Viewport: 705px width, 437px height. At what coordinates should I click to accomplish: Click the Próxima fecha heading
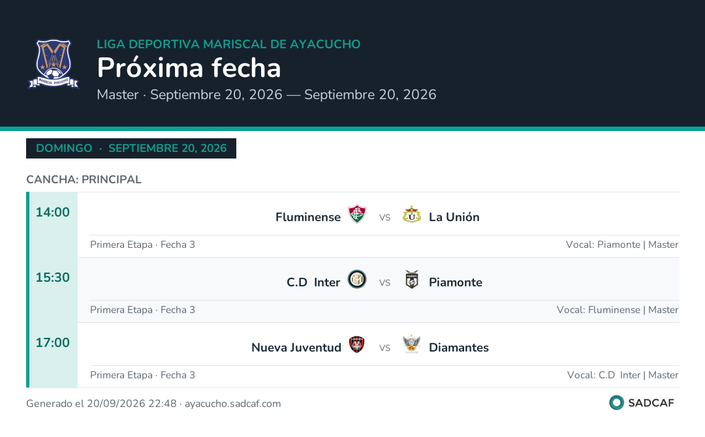[189, 68]
